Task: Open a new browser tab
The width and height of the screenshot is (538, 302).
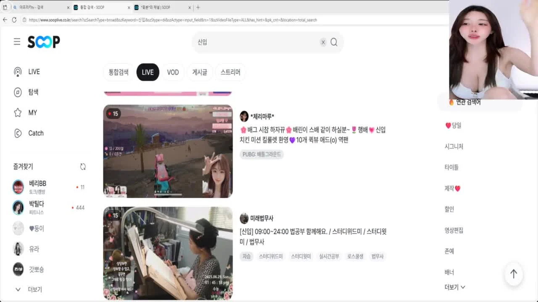Action: (x=198, y=7)
